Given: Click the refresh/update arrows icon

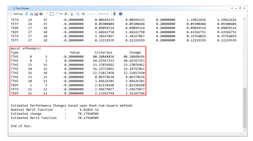Looking at the screenshot, I should pos(27,14).
